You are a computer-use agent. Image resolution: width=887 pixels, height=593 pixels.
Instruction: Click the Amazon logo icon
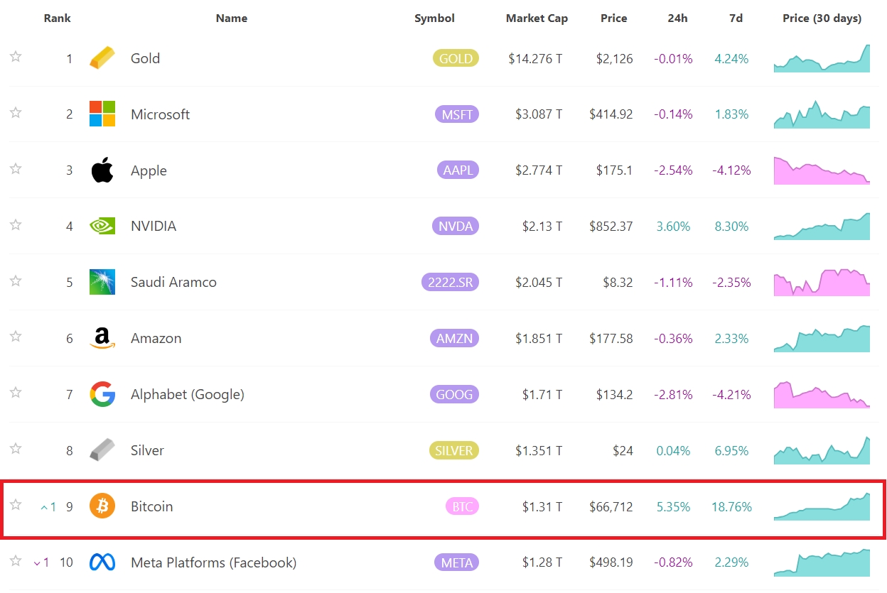[102, 338]
